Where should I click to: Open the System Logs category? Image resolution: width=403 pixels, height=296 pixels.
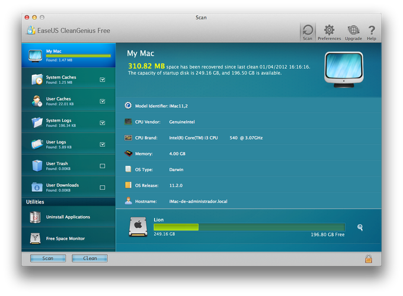pyautogui.click(x=69, y=123)
